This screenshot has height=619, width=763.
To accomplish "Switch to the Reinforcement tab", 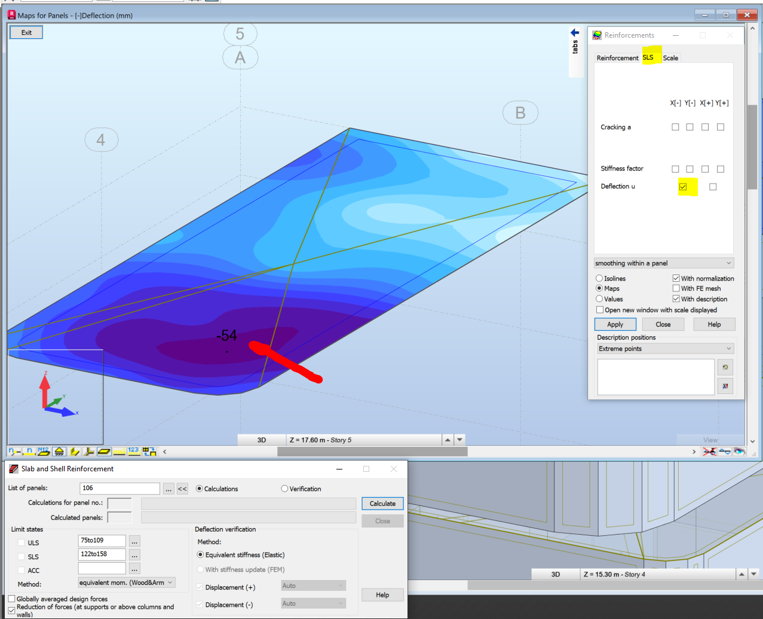I will click(x=617, y=58).
